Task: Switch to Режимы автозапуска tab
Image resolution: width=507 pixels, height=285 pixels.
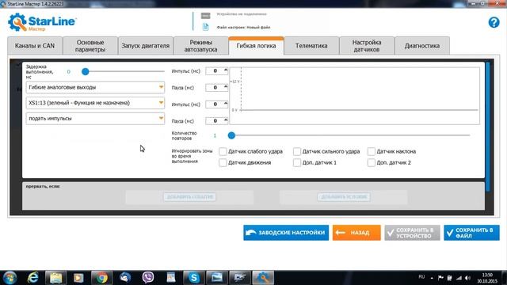Action: pos(200,46)
